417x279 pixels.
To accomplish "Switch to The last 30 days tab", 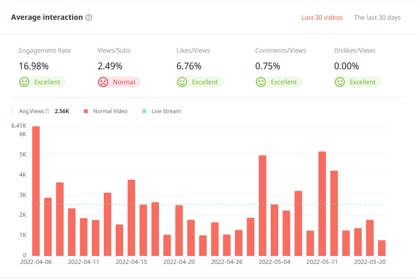I will pyautogui.click(x=377, y=17).
